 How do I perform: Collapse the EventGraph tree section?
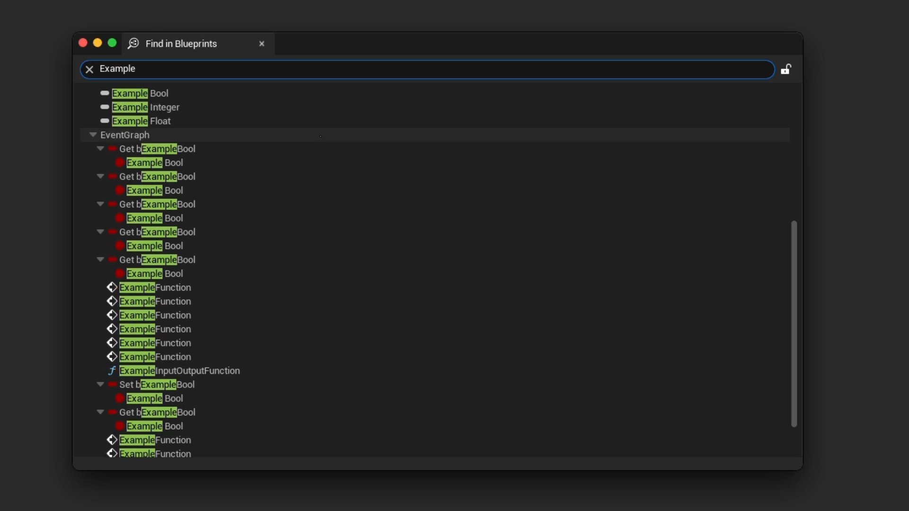(x=93, y=135)
